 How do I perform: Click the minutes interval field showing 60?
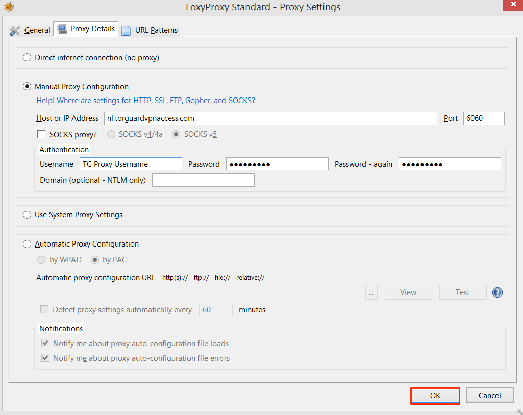coord(216,310)
